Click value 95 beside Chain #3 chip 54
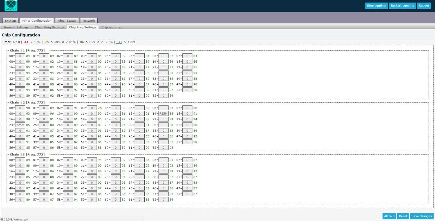Screen dimensions: 435x221 171,194
